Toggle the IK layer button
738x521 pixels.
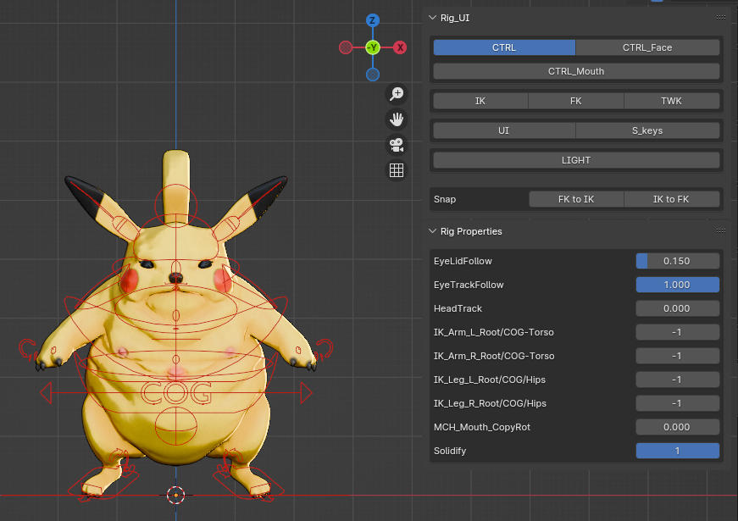[480, 101]
